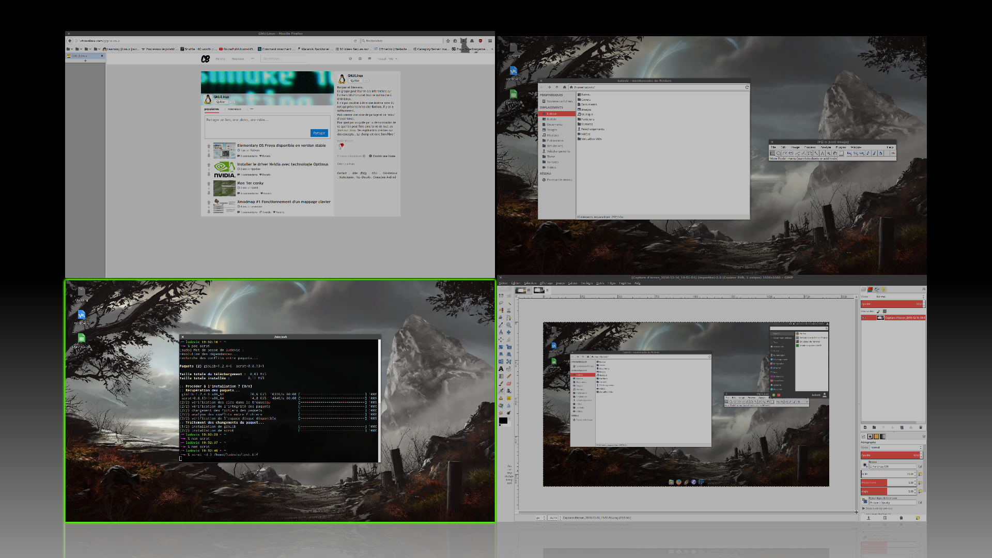The width and height of the screenshot is (992, 558).
Task: Go to parent folder in file manager
Action: pyautogui.click(x=557, y=87)
